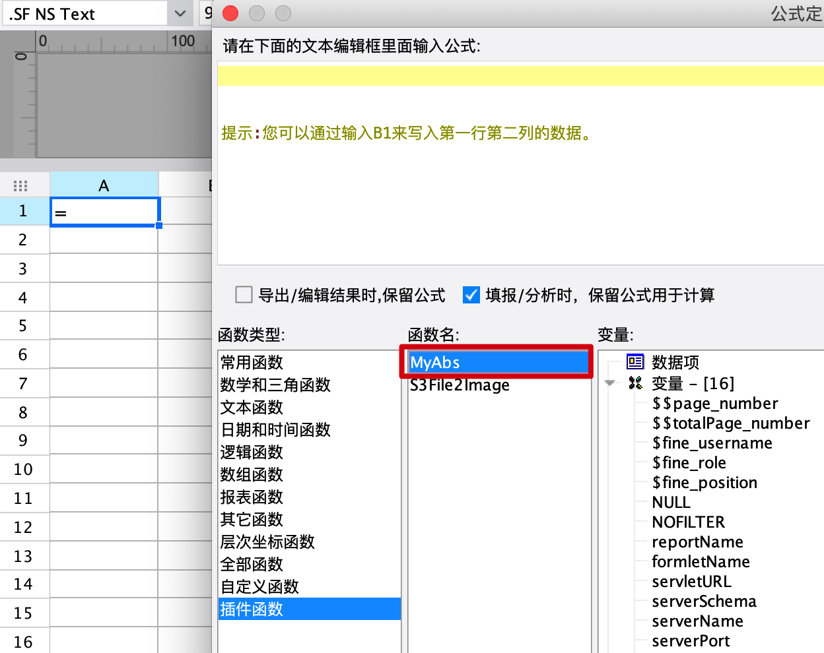Collapse the 变量 - [16] tree node

(x=609, y=383)
